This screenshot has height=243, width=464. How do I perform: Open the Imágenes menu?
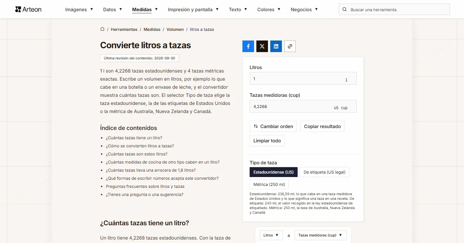click(x=79, y=10)
